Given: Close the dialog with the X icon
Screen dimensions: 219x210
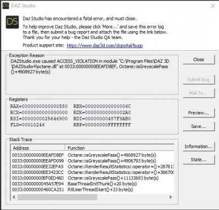Looking at the screenshot, I should 213,6.
